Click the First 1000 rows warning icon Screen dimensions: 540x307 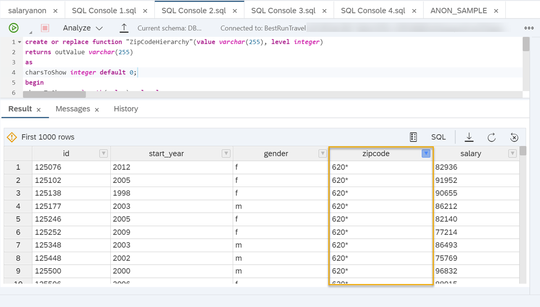click(12, 137)
